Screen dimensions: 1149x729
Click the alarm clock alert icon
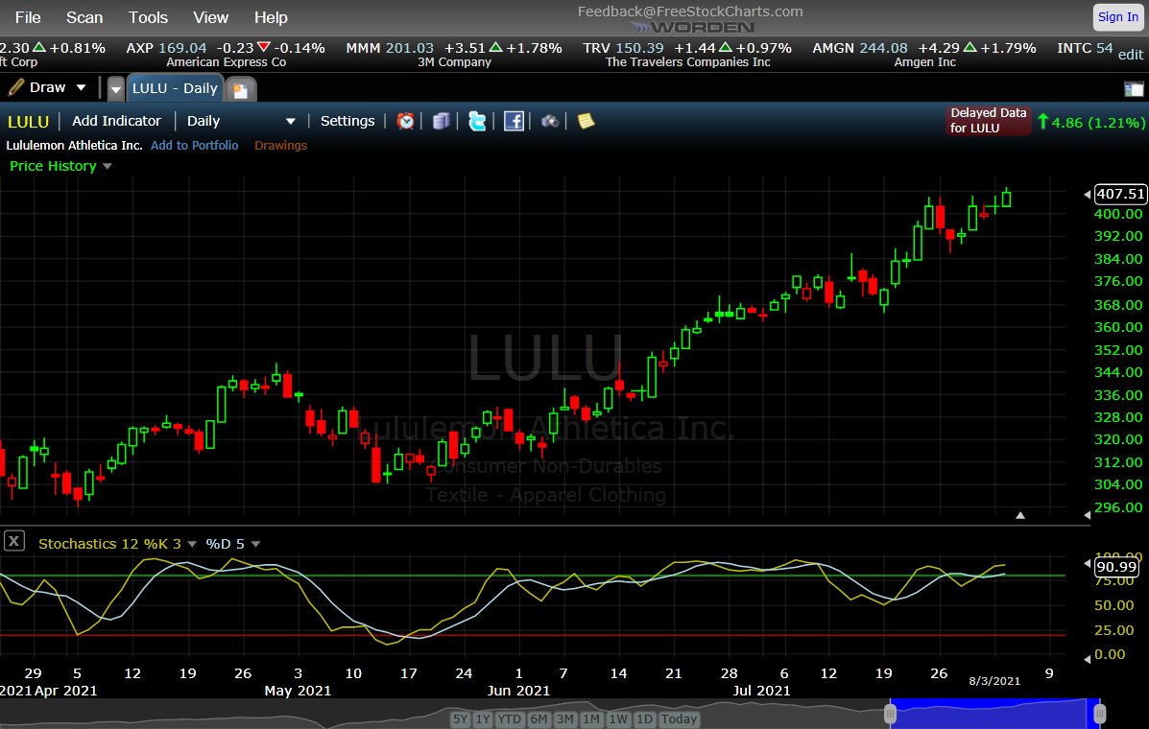(405, 121)
